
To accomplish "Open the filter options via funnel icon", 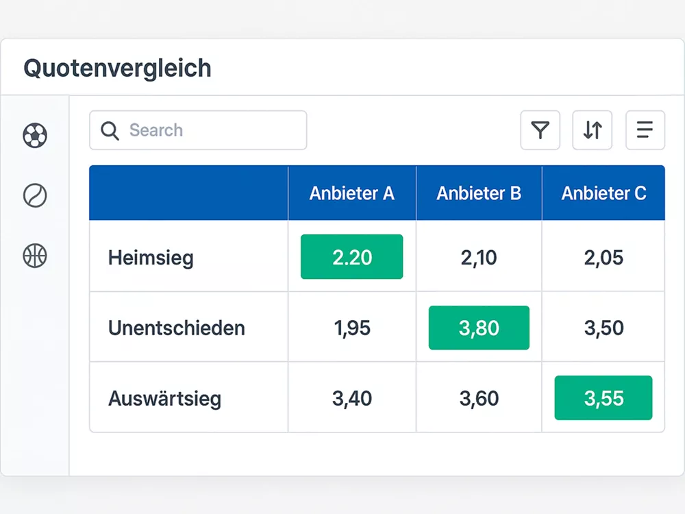I will click(x=540, y=130).
